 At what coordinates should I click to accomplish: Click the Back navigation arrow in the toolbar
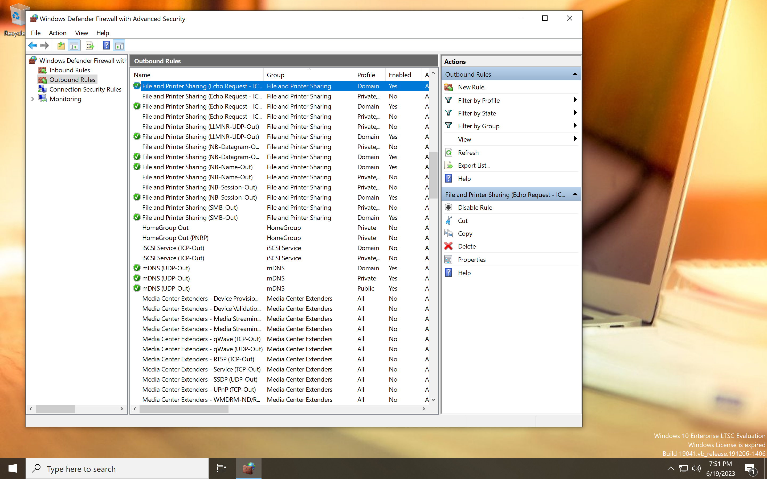[x=33, y=45]
